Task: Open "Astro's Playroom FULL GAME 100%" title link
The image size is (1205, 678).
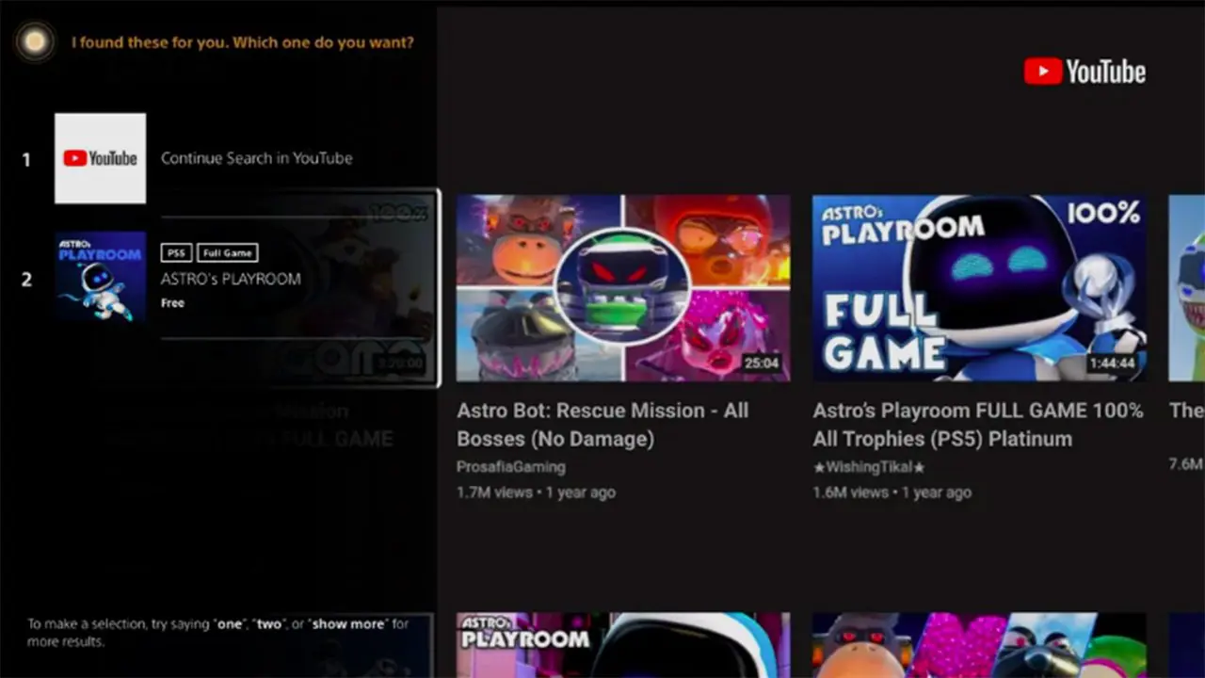Action: point(977,425)
